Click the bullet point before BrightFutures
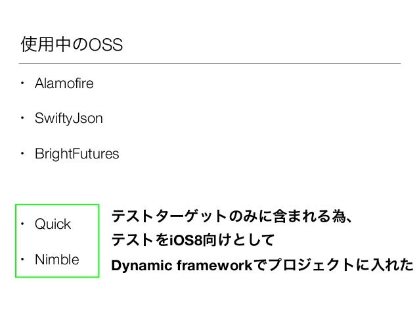Screen dimensions: 419x315 tap(22, 153)
